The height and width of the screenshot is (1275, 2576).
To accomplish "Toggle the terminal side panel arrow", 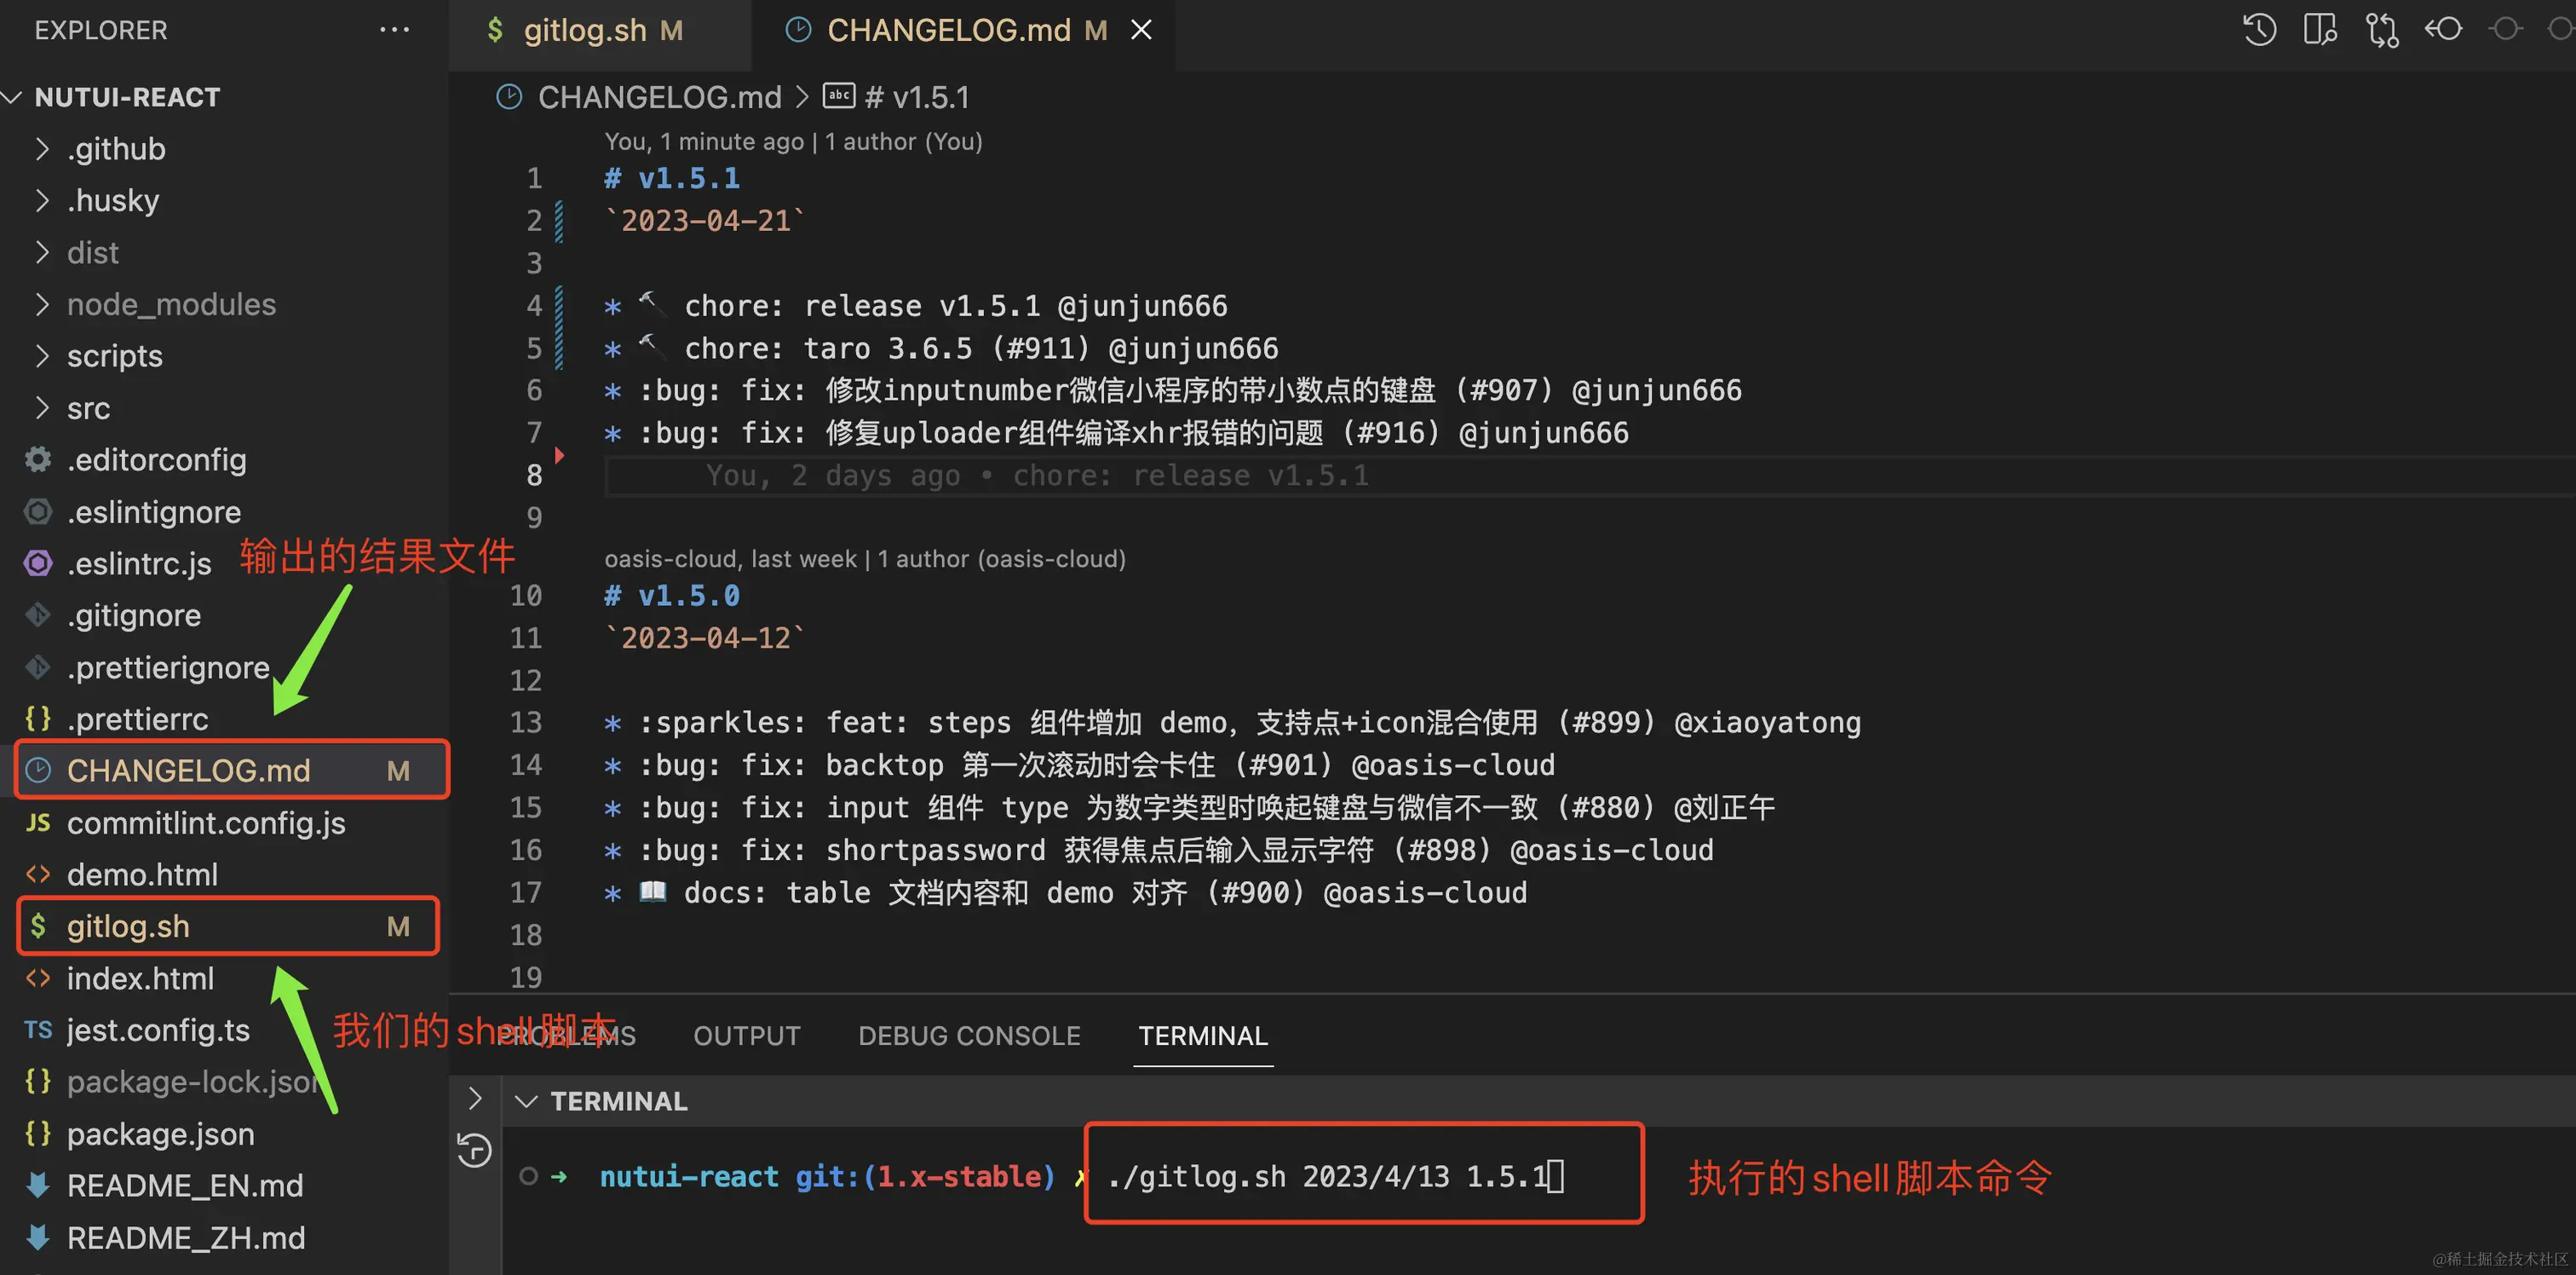I will pos(475,1099).
